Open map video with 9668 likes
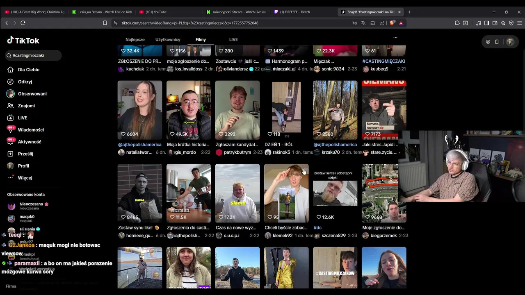Screen dimensions: 525x295 (x=384, y=193)
